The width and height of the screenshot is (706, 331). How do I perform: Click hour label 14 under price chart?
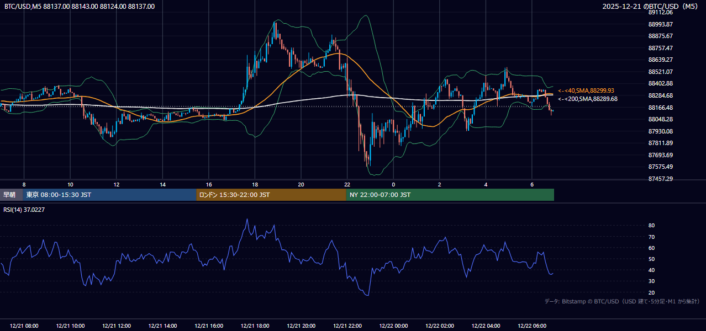click(162, 184)
